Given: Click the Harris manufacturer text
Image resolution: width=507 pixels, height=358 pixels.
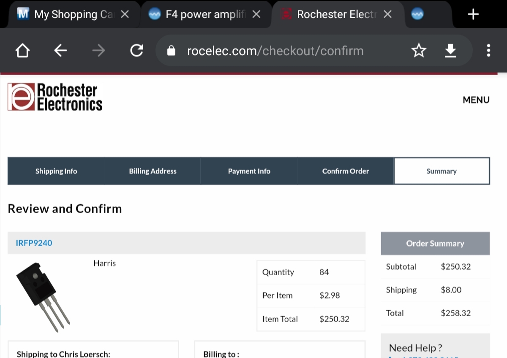Looking at the screenshot, I should (x=104, y=263).
